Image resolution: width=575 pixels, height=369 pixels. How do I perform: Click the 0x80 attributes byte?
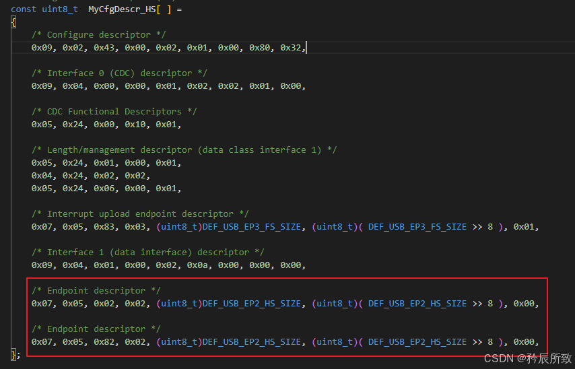[260, 48]
